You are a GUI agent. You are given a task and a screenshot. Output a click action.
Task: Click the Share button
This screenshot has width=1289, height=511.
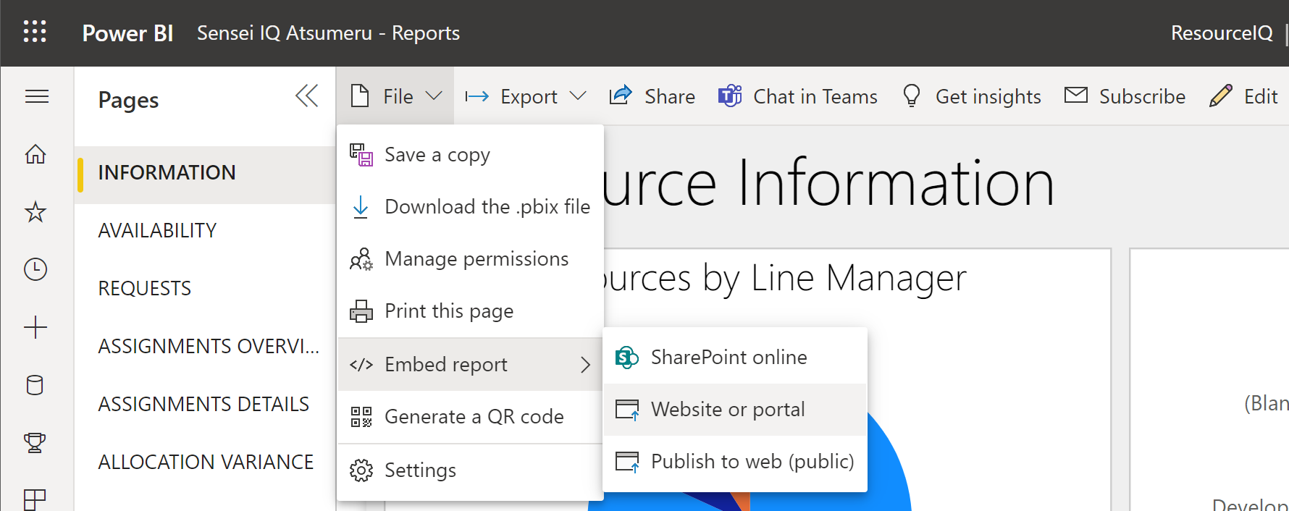click(x=652, y=96)
